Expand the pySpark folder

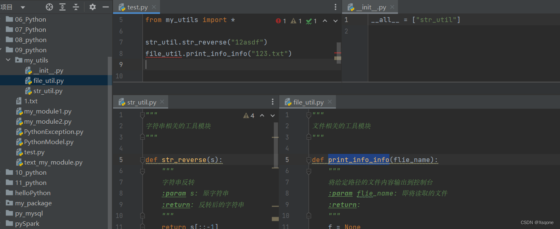pyautogui.click(x=27, y=223)
